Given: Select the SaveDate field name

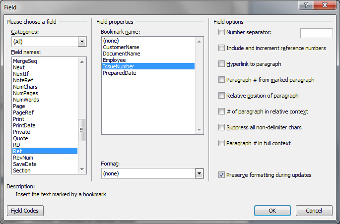Looking at the screenshot, I should pos(45,164).
